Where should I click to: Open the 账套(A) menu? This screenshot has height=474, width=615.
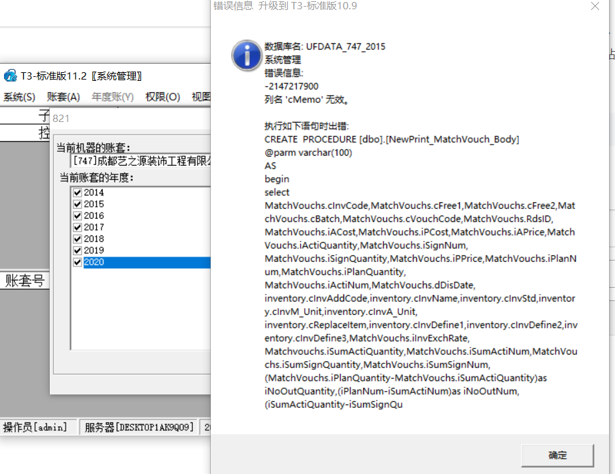point(63,97)
